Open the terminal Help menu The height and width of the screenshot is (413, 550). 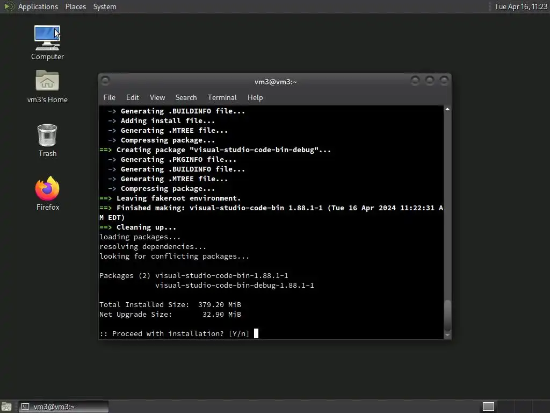(255, 97)
